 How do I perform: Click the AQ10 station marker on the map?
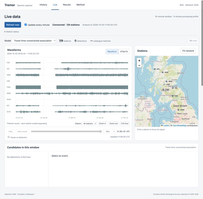[x=175, y=114]
